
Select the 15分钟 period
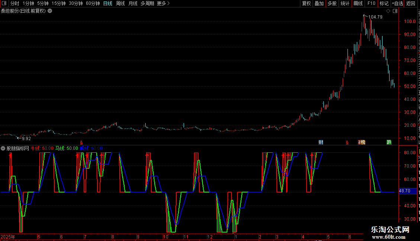[x=59, y=3]
